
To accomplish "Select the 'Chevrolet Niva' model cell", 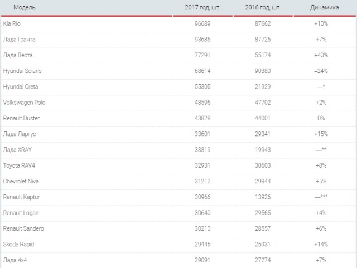I will (21, 181).
